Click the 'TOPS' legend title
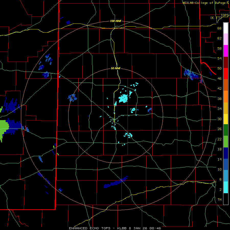Screen dimensions: 230x230 (x=225, y=15)
